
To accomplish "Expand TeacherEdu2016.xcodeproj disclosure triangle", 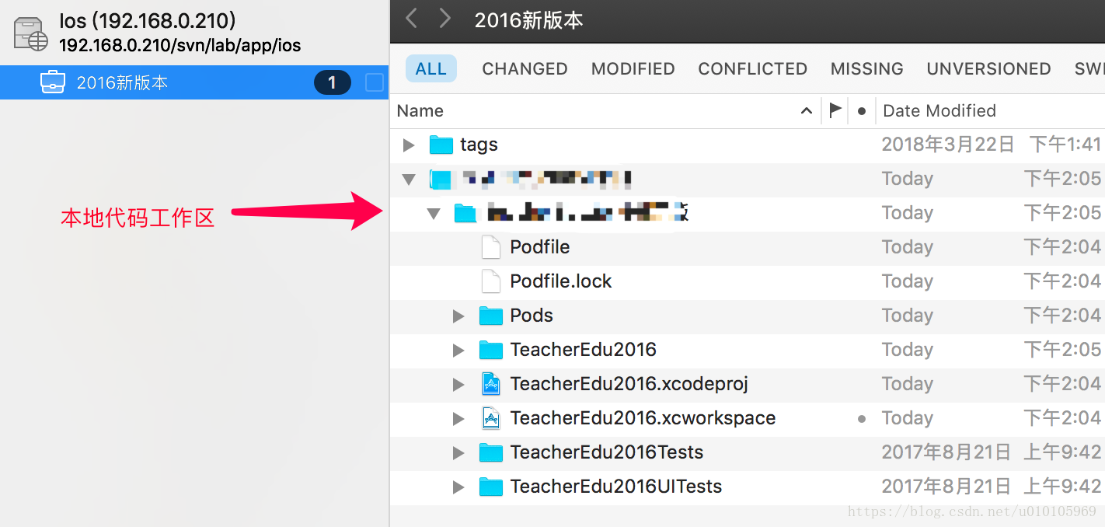I will pos(458,384).
